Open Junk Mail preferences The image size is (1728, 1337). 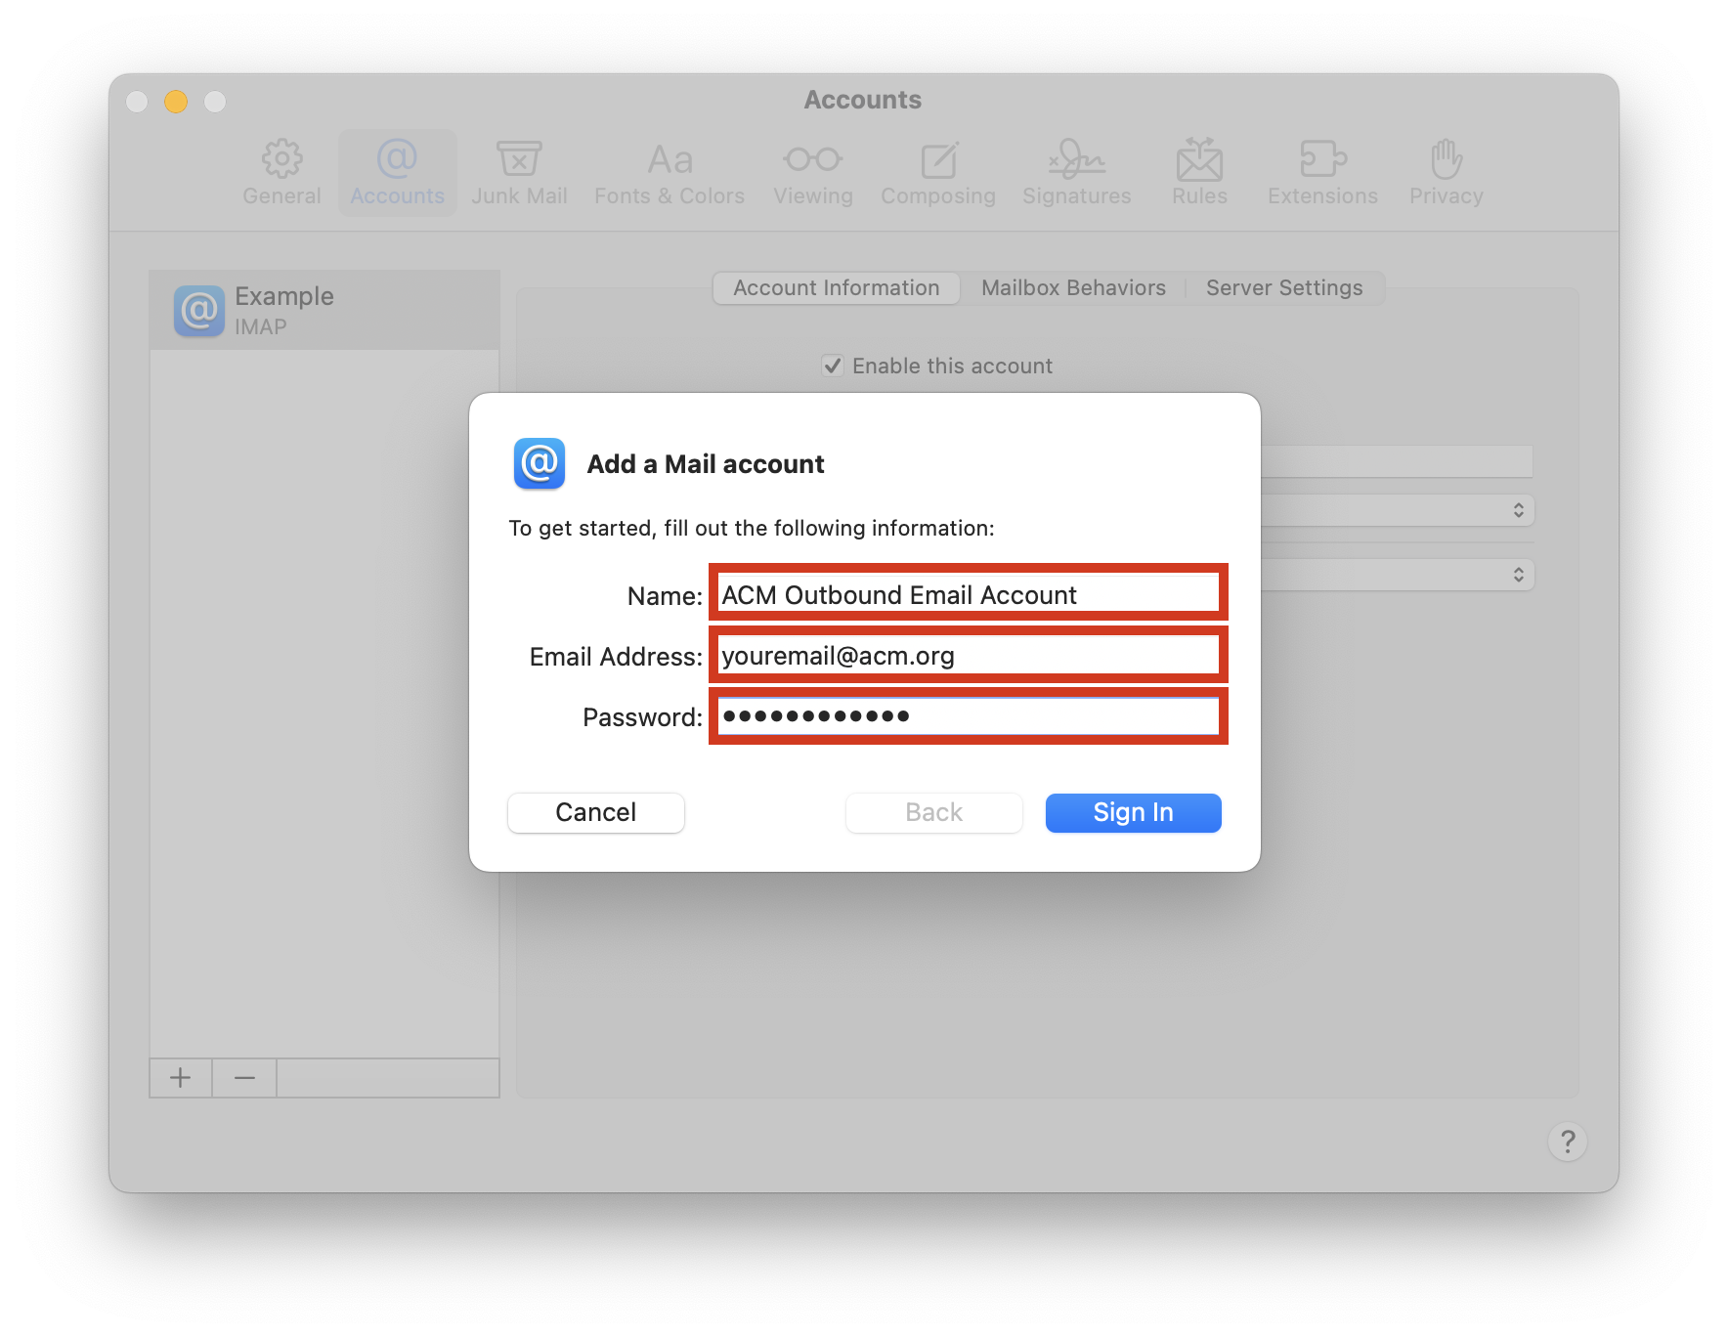click(x=519, y=173)
